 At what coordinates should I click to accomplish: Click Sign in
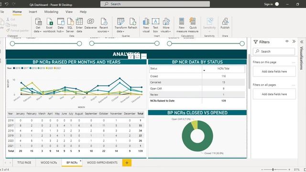(268, 4)
